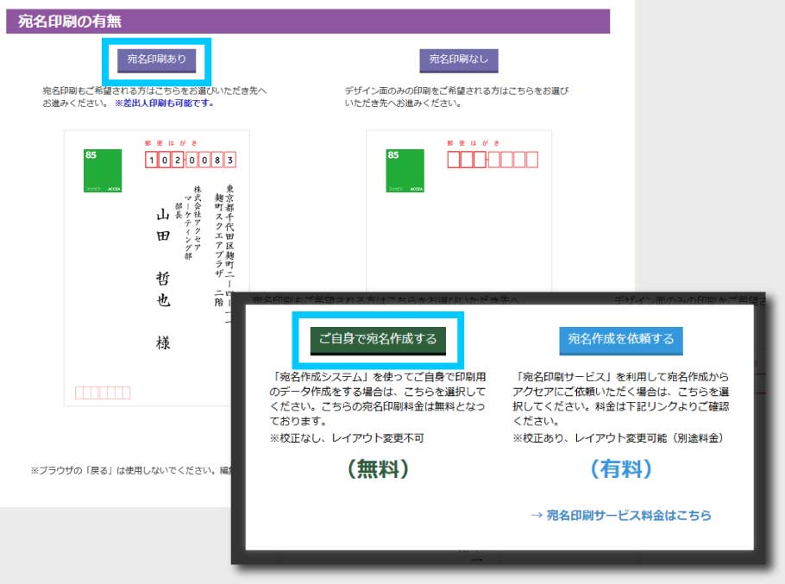785x584 pixels.
Task: Click the blue 差出人印刷も可能です note
Action: pos(164,103)
